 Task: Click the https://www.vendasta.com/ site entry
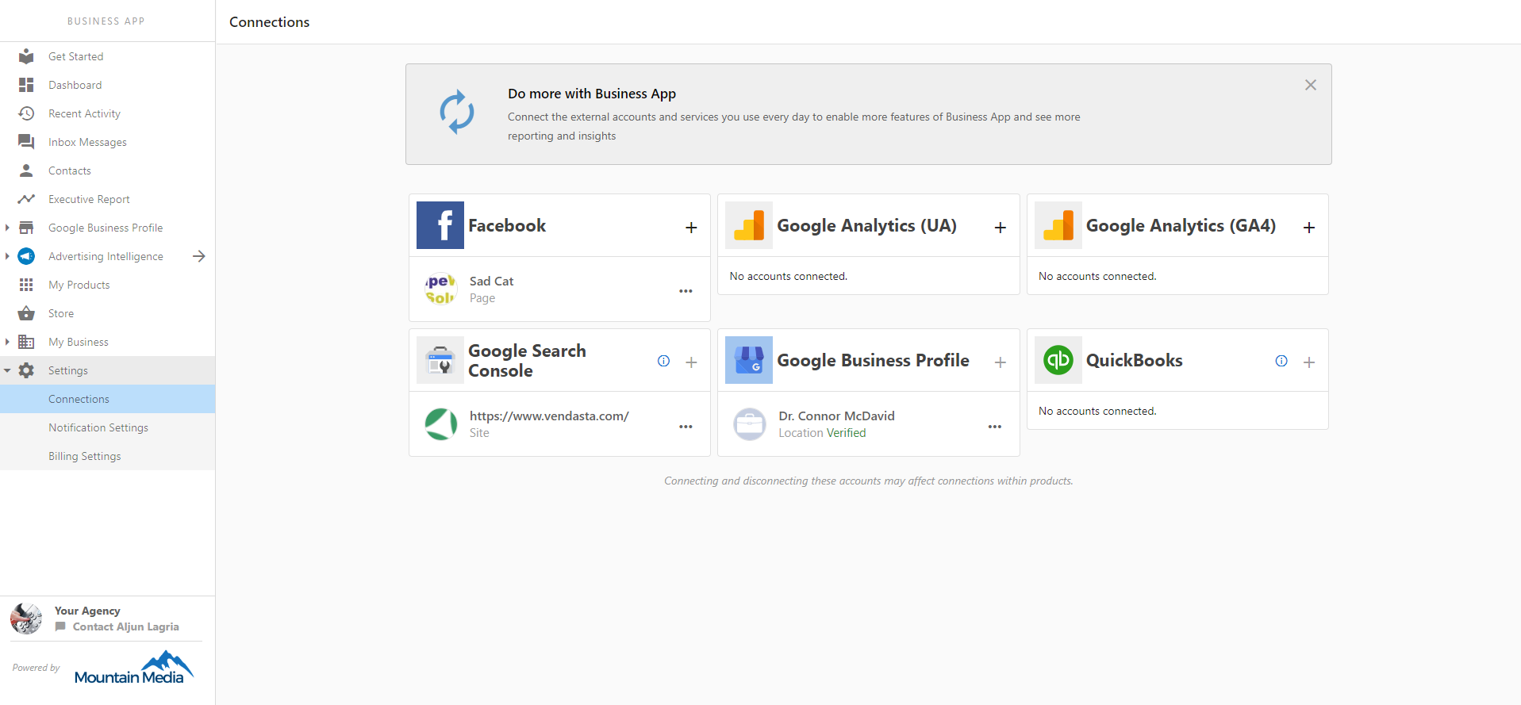pyautogui.click(x=549, y=416)
